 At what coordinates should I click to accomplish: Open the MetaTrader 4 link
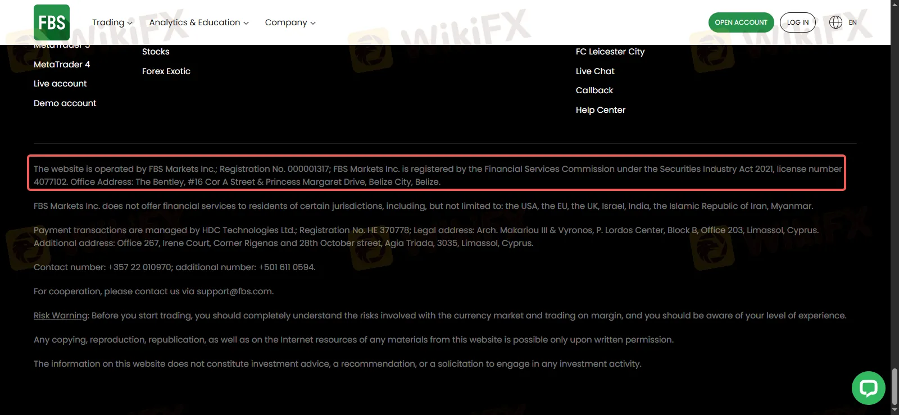point(62,65)
